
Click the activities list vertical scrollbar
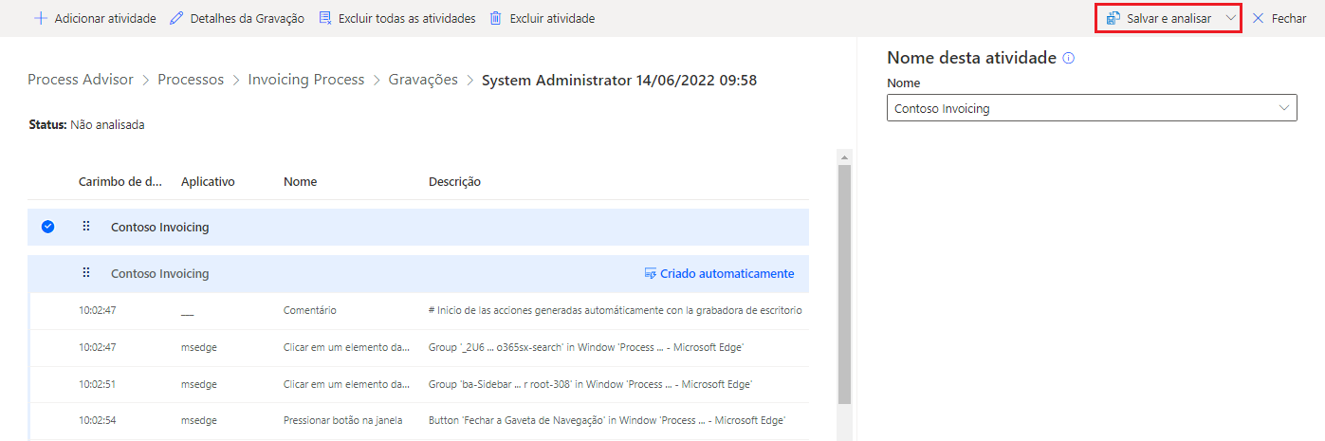click(844, 285)
